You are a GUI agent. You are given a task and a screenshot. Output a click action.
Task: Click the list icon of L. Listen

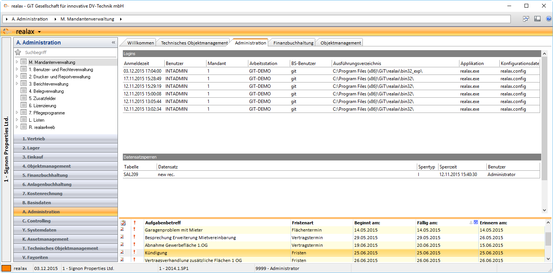click(x=24, y=120)
